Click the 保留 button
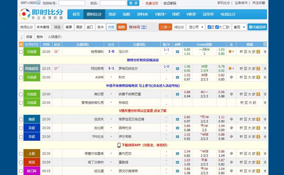This screenshot has height=175, width=284. click(29, 37)
